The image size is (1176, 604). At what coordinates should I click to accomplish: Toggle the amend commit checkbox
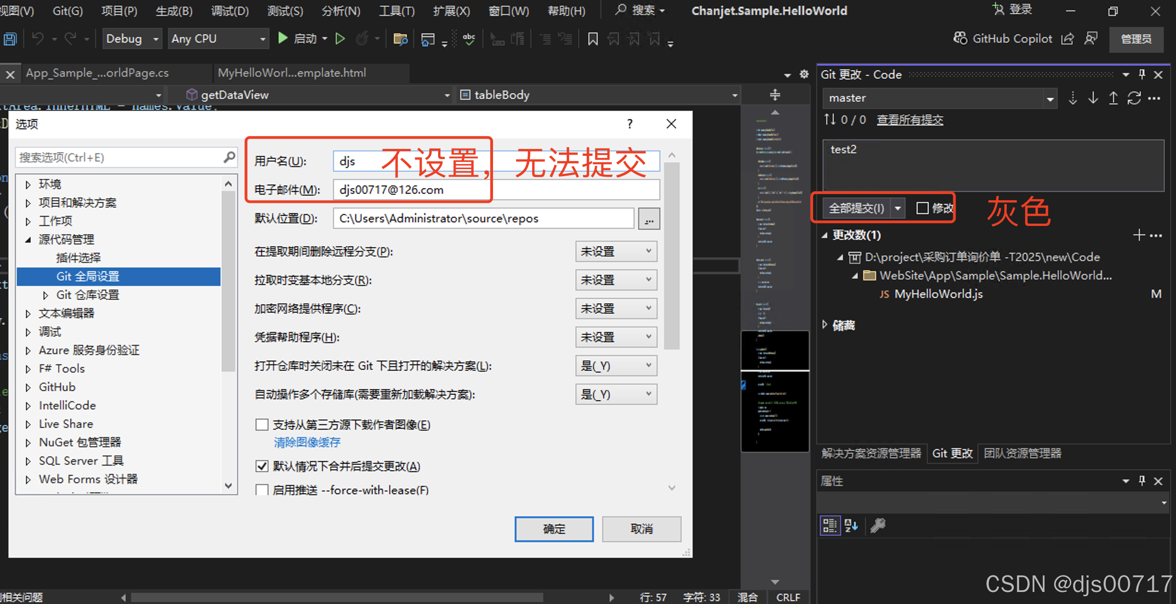pos(922,208)
